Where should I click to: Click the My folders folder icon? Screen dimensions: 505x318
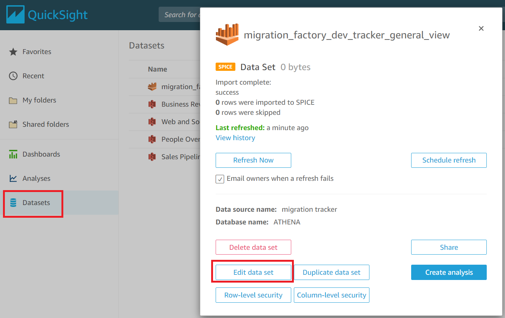click(x=13, y=100)
